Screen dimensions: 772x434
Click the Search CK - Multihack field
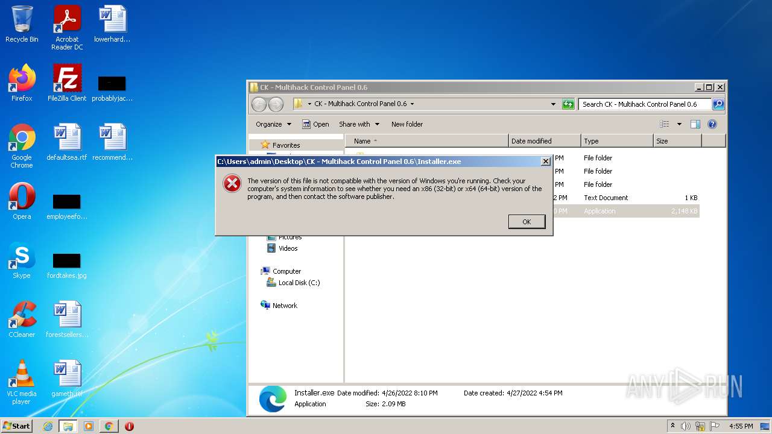(645, 104)
